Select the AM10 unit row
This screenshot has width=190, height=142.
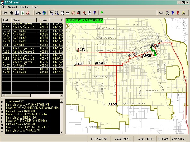[x=32, y=69]
